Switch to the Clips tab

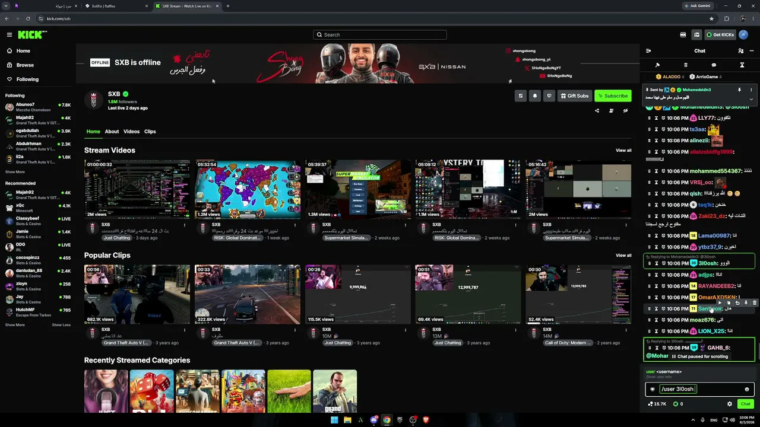(150, 132)
